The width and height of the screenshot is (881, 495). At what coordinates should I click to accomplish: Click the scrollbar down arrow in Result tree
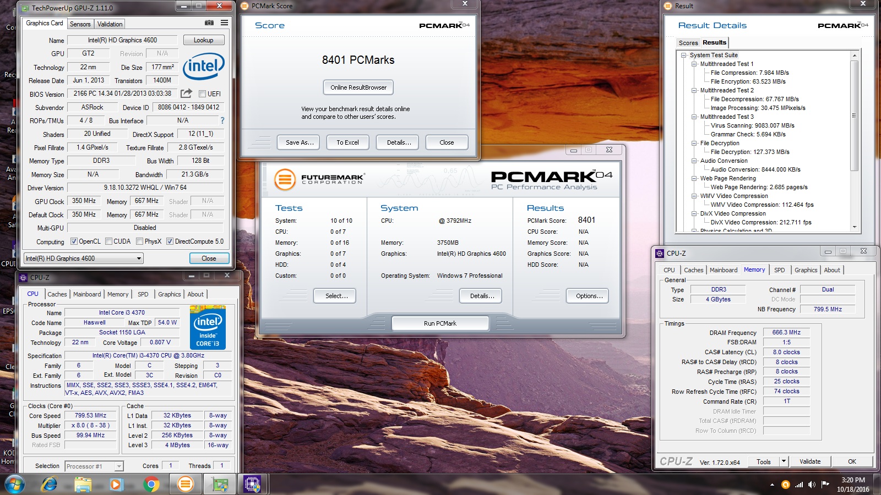point(855,227)
